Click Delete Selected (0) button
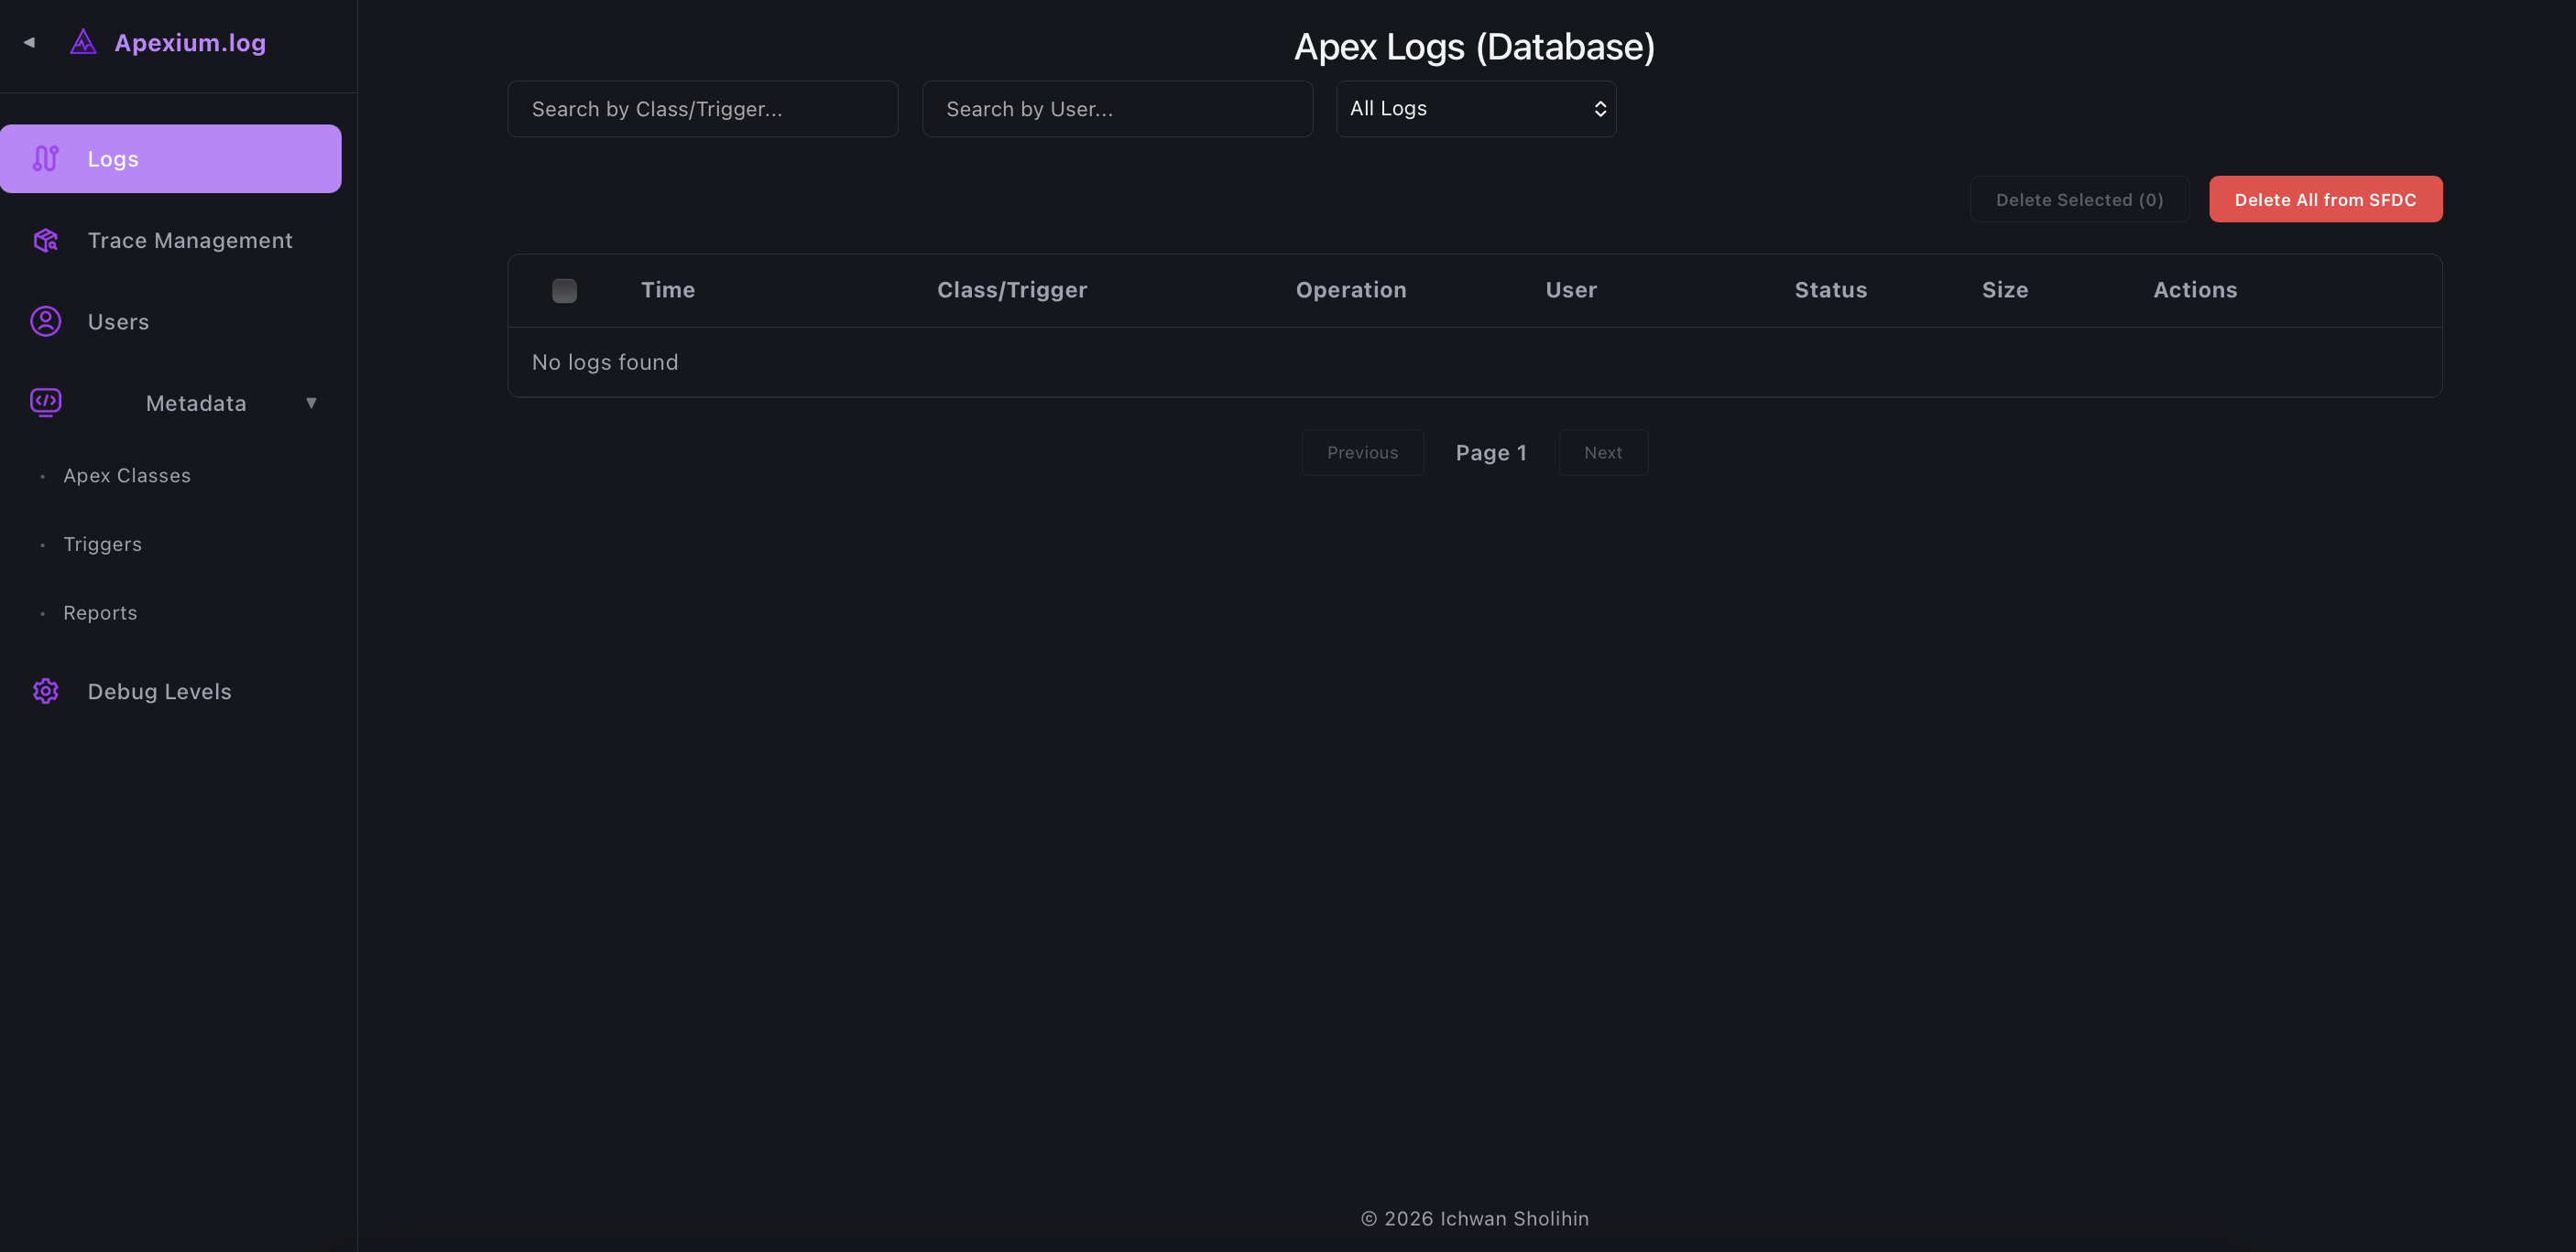The height and width of the screenshot is (1252, 2576). pos(2079,199)
